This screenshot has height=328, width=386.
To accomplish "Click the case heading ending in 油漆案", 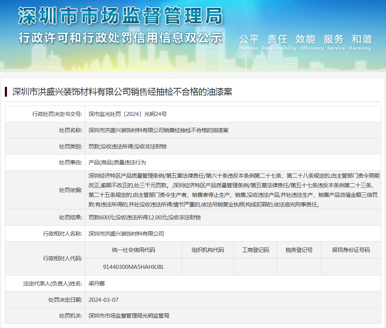I will (x=122, y=92).
